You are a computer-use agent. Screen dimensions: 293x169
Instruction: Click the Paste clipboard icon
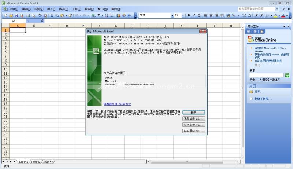coord(62,15)
